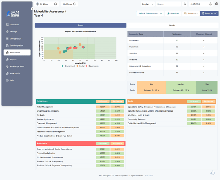Collapse the sidebar with the arrow
Image resolution: width=220 pixels, height=180 pixels.
click(x=32, y=8)
